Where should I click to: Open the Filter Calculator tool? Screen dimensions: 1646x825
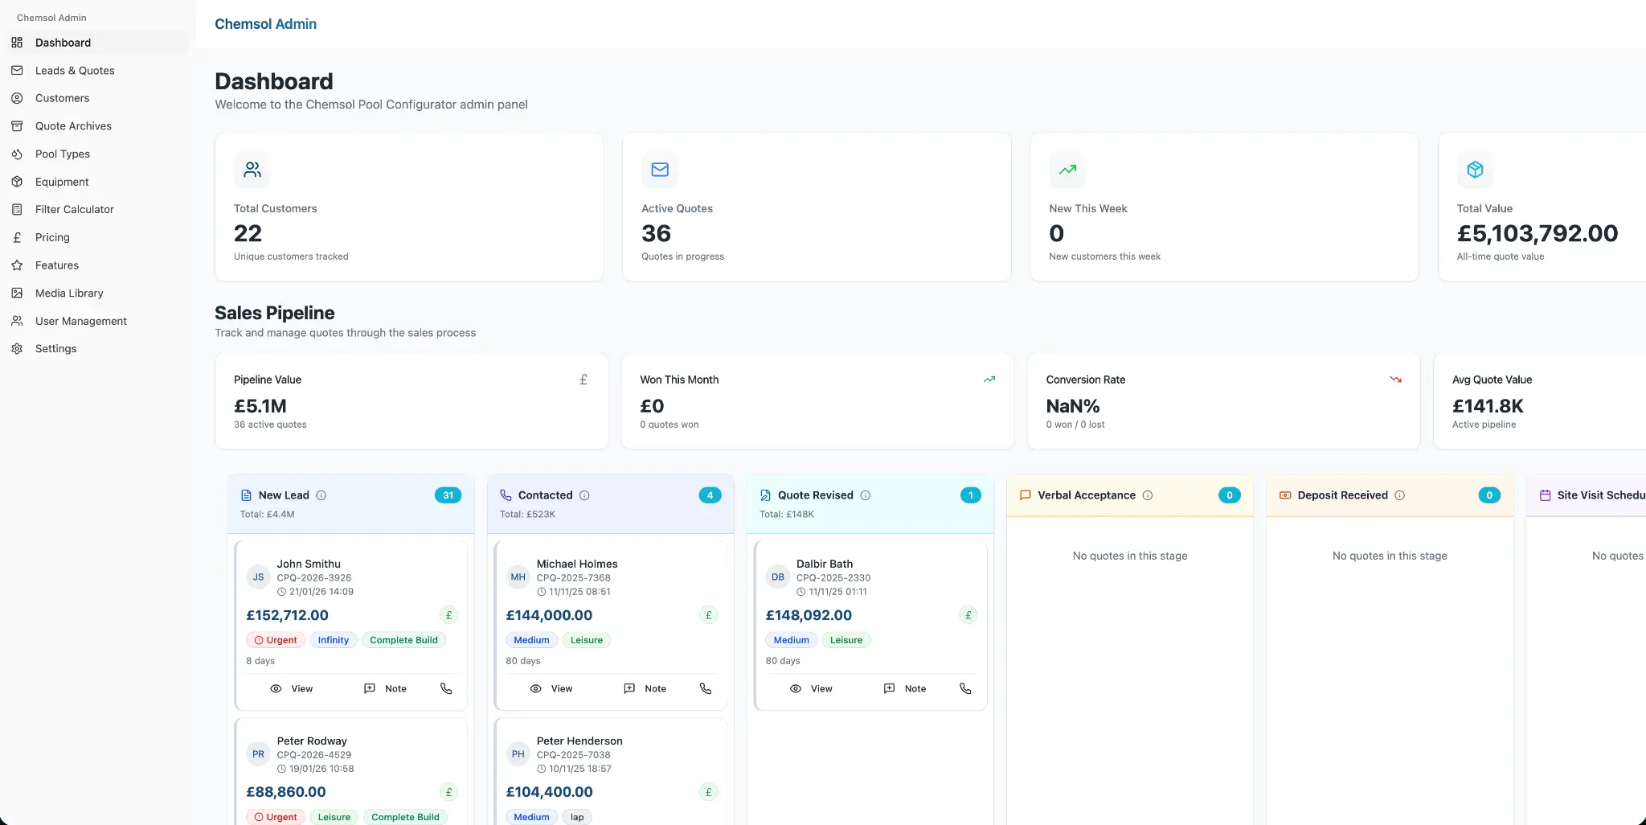[73, 209]
